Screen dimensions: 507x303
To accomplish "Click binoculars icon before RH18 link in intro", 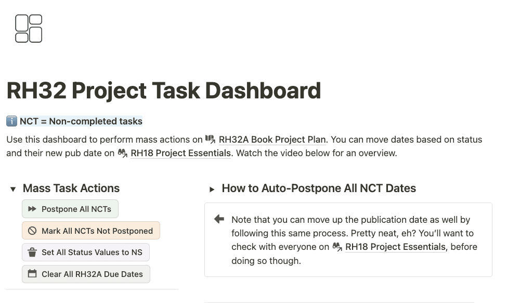I will pyautogui.click(x=122, y=153).
